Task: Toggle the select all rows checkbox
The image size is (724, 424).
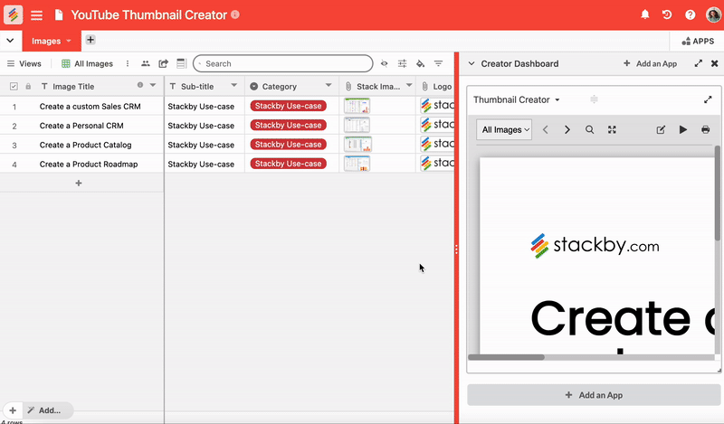Action: click(14, 86)
